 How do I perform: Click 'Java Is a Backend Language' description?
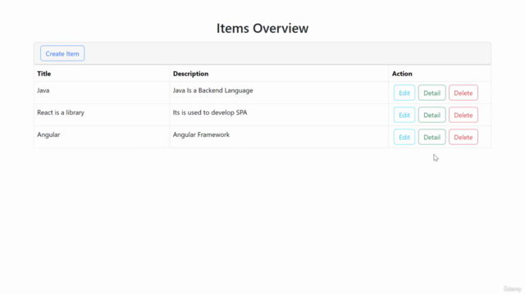pos(213,90)
